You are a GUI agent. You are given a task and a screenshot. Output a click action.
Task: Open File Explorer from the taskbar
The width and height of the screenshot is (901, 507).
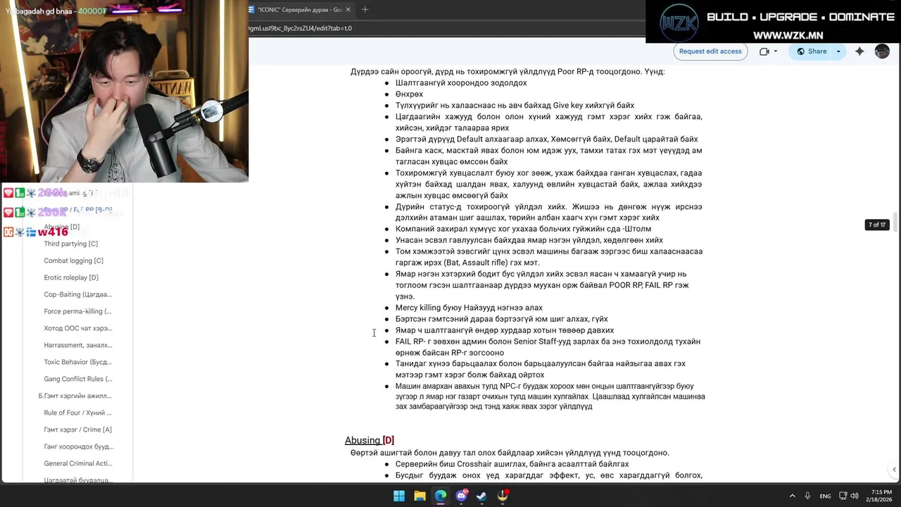coord(420,496)
